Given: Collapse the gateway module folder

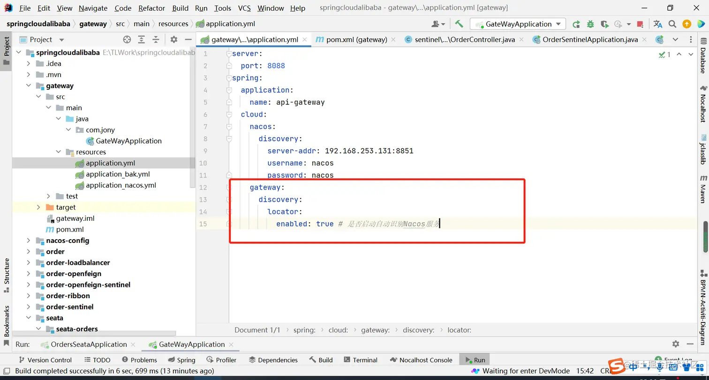Looking at the screenshot, I should coord(29,86).
